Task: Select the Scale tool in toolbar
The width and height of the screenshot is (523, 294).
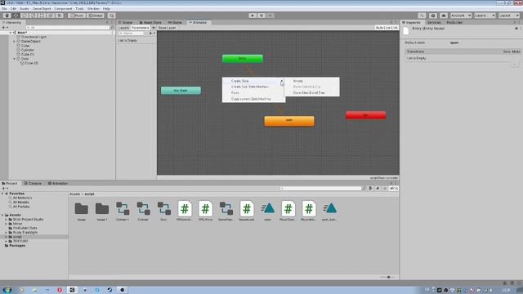Action: click(x=33, y=16)
